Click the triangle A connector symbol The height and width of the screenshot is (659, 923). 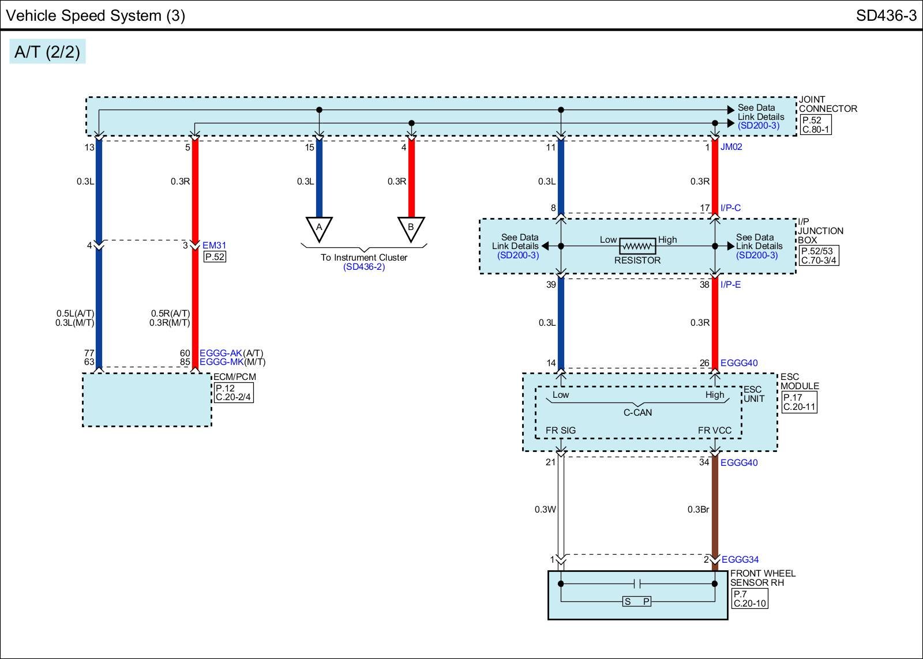(x=319, y=229)
